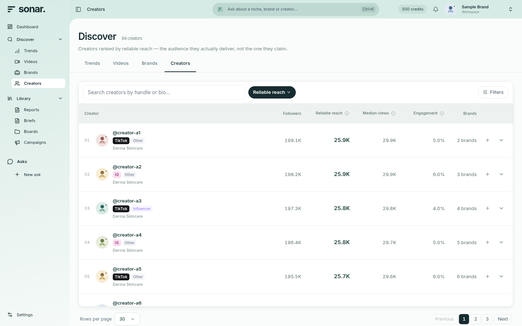Click @creator-a3 avatar
The width and height of the screenshot is (522, 326).
102,208
